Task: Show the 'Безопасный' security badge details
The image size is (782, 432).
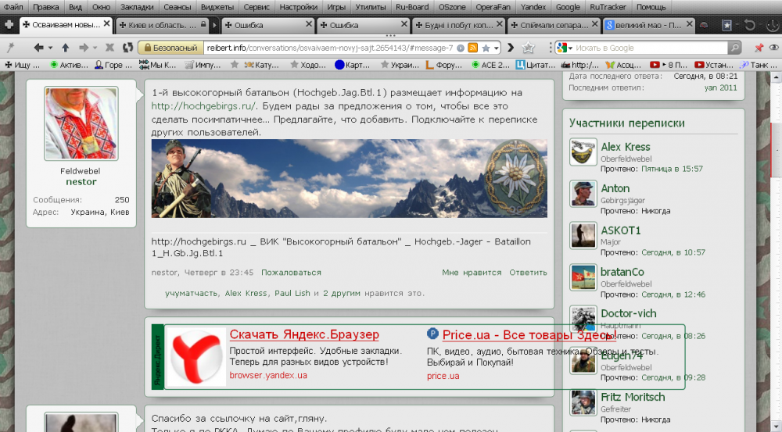Action: pyautogui.click(x=170, y=48)
